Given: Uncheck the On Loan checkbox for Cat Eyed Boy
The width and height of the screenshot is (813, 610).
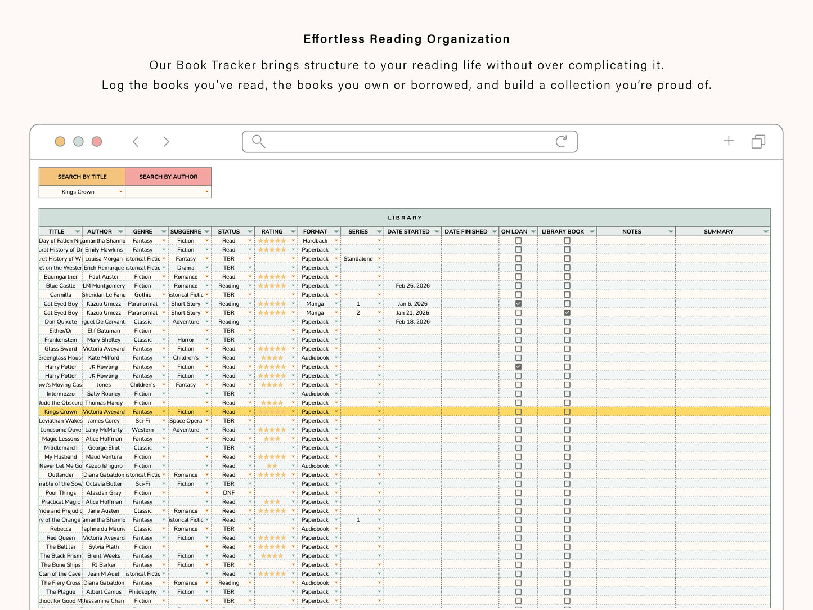Looking at the screenshot, I should pos(518,303).
